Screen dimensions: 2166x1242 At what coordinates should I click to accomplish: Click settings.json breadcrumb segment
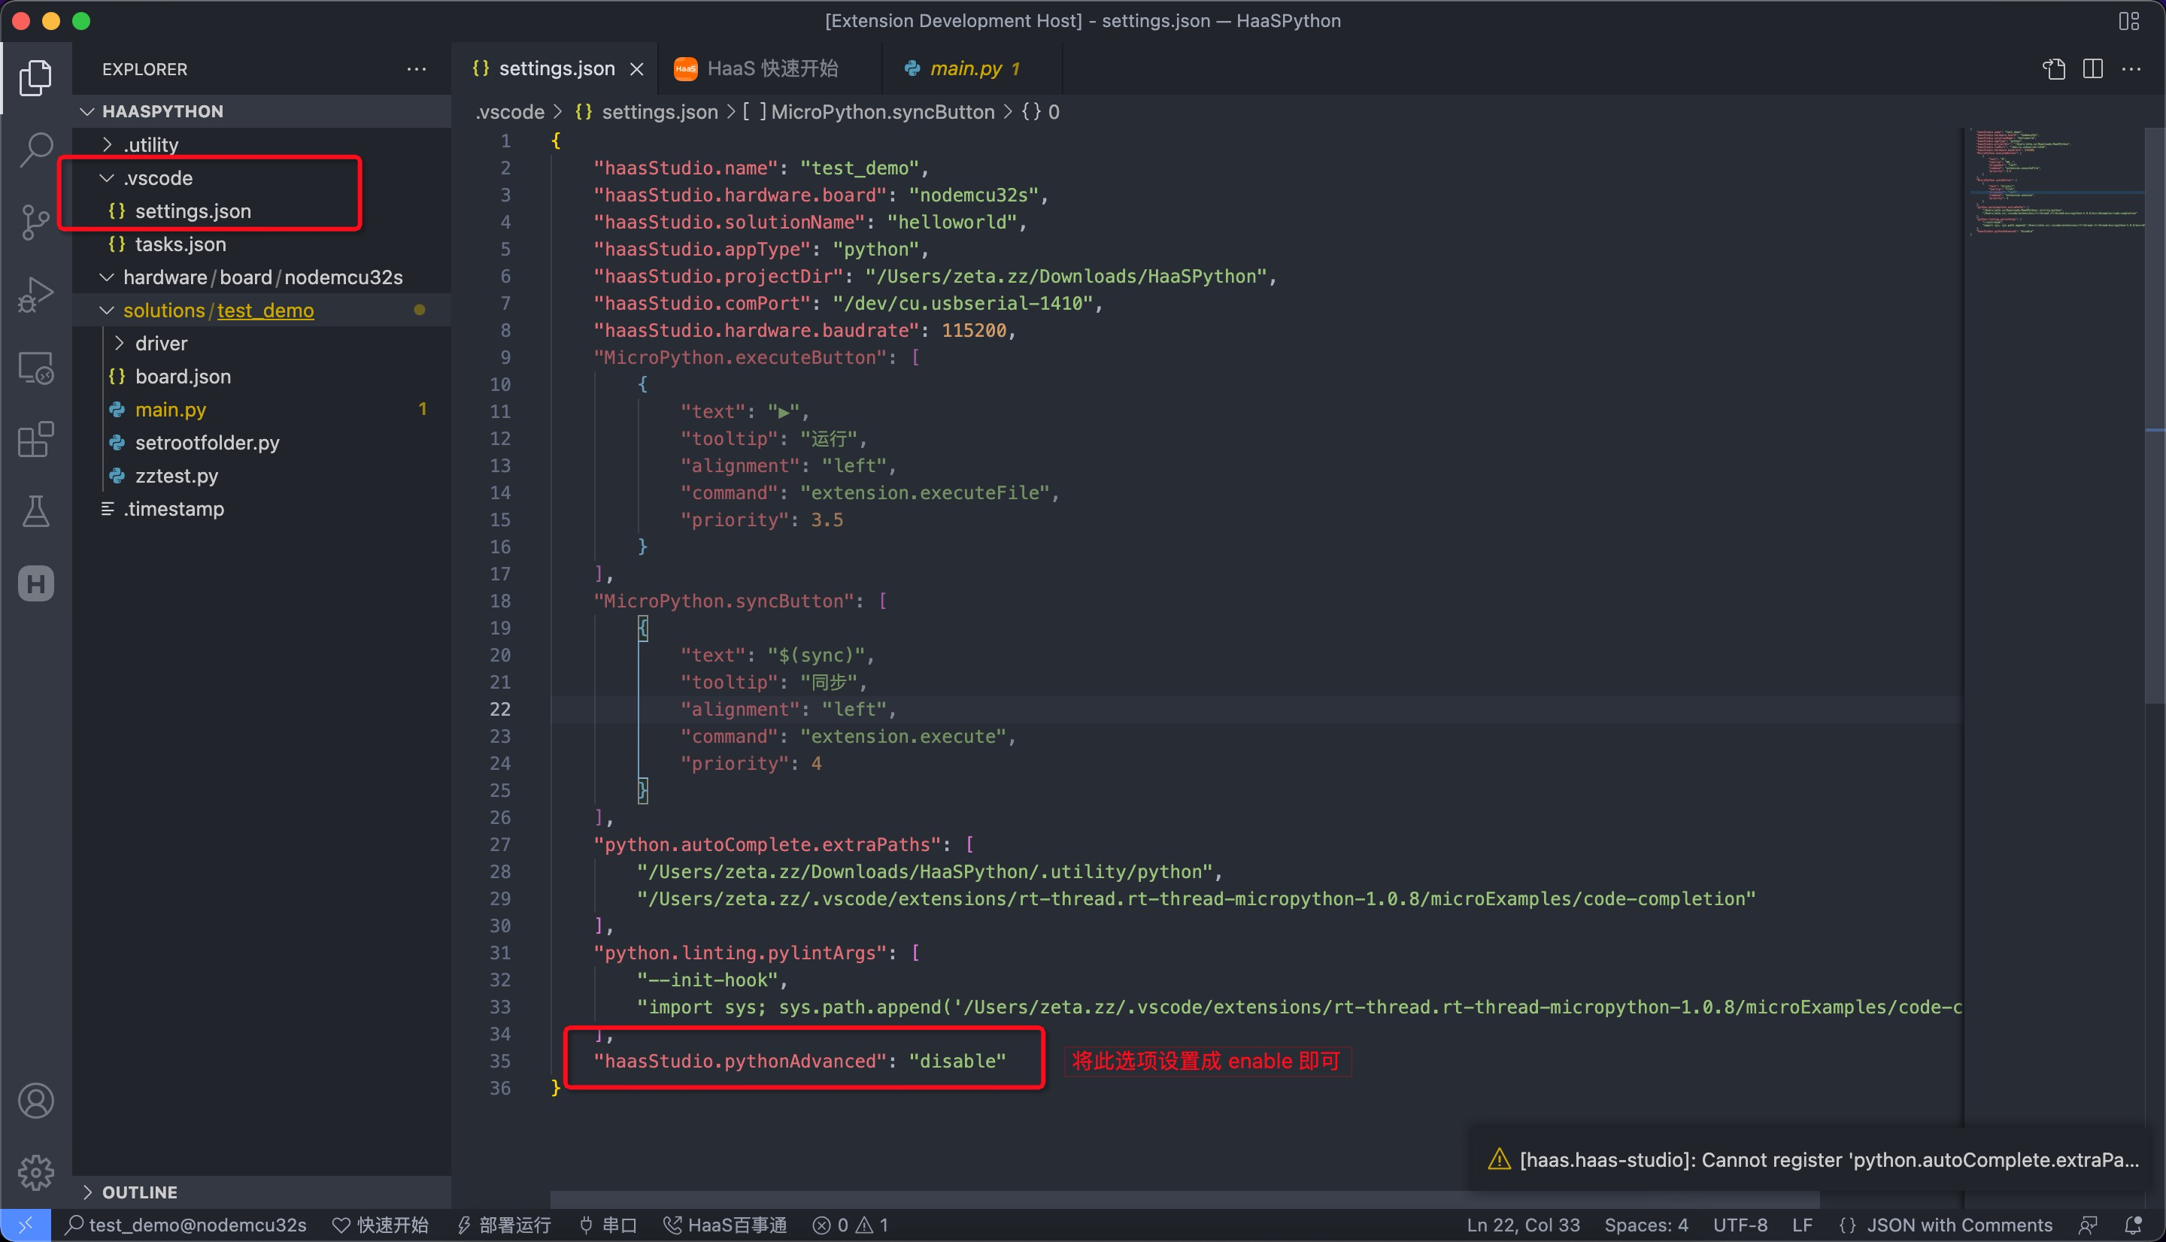pyautogui.click(x=647, y=112)
